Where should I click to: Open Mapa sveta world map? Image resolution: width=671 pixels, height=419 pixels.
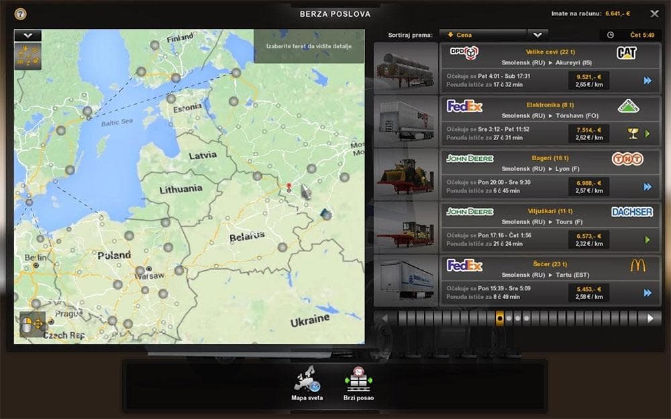(x=307, y=383)
